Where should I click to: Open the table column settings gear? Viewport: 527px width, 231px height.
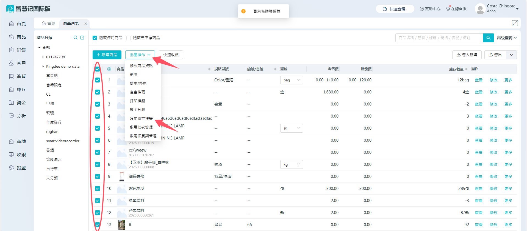point(109,69)
